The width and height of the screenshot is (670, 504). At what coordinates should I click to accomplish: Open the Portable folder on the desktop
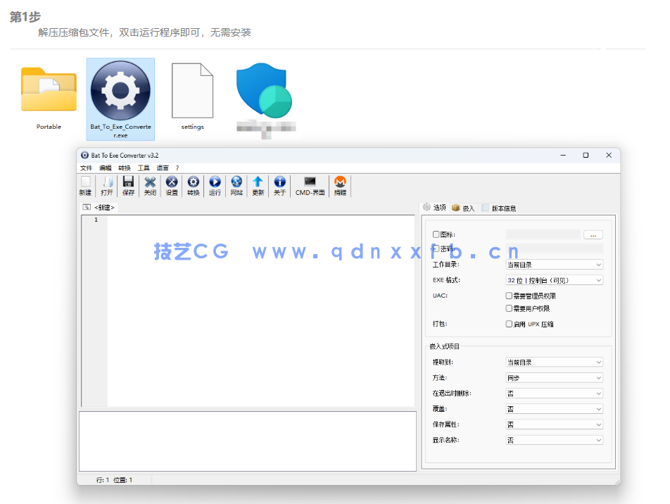[x=48, y=89]
